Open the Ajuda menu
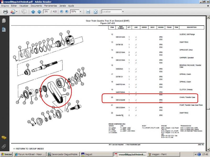The image size is (210, 157). (71, 6)
